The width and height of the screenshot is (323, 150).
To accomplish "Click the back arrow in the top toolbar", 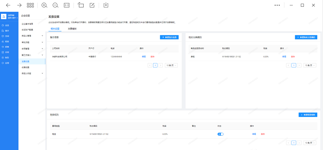I will point(8,5).
